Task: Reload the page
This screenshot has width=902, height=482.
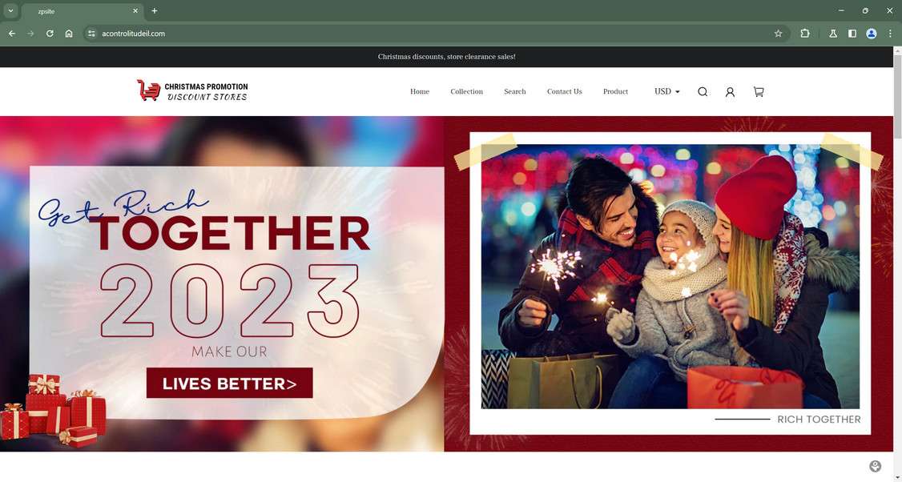Action: click(50, 34)
